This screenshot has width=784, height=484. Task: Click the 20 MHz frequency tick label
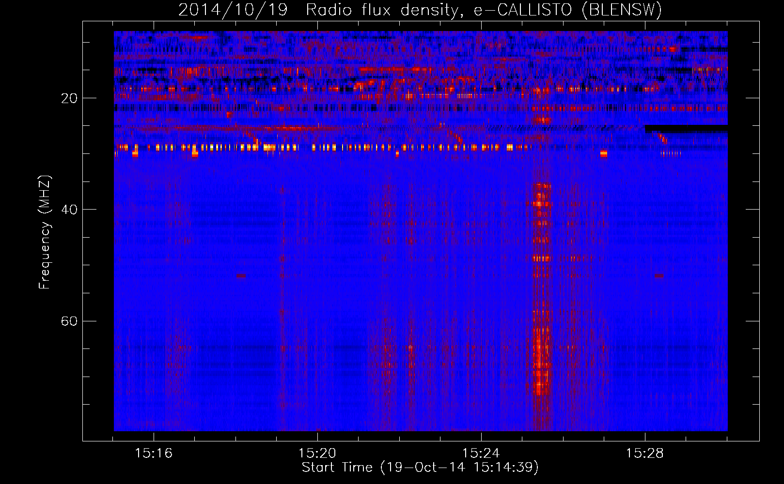click(x=69, y=98)
